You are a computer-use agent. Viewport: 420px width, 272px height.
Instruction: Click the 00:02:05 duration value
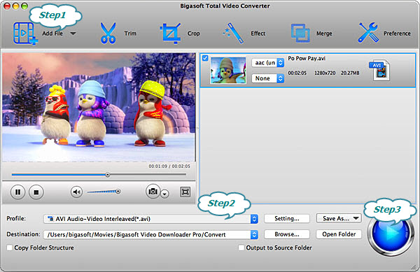(297, 73)
